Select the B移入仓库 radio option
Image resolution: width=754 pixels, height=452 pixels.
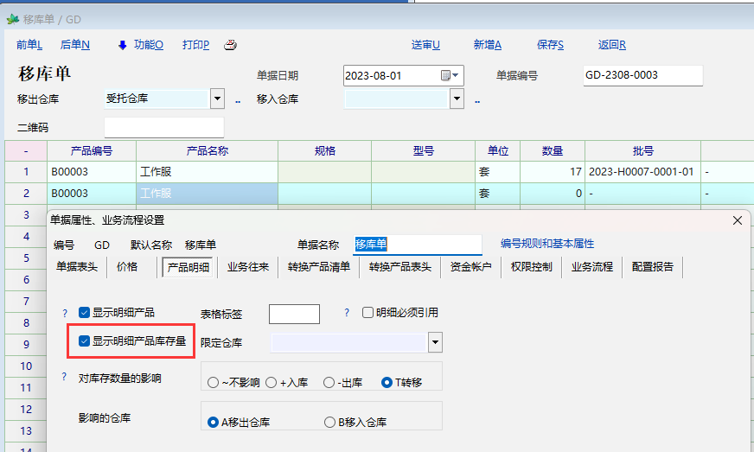[x=329, y=423]
